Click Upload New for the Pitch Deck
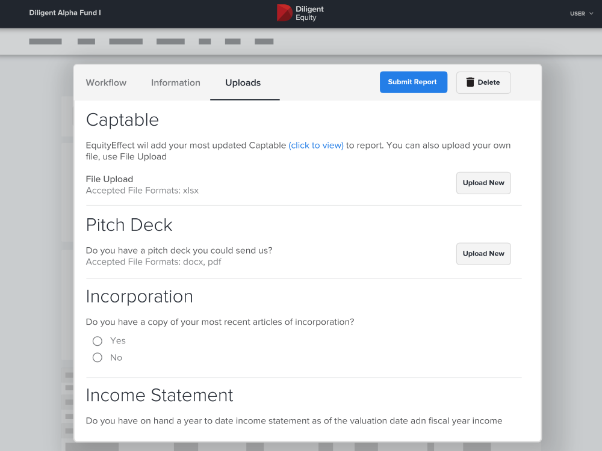Image resolution: width=602 pixels, height=451 pixels. (x=483, y=254)
